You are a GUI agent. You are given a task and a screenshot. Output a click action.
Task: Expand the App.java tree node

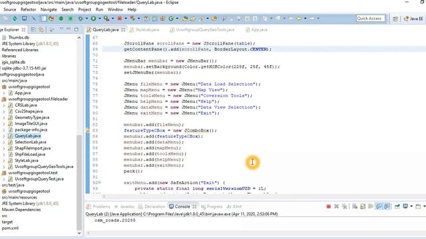tap(4, 93)
